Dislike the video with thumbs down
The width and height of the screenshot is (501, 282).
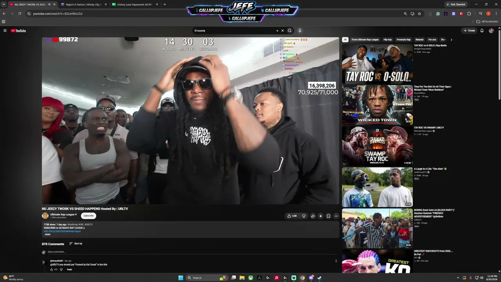304,216
